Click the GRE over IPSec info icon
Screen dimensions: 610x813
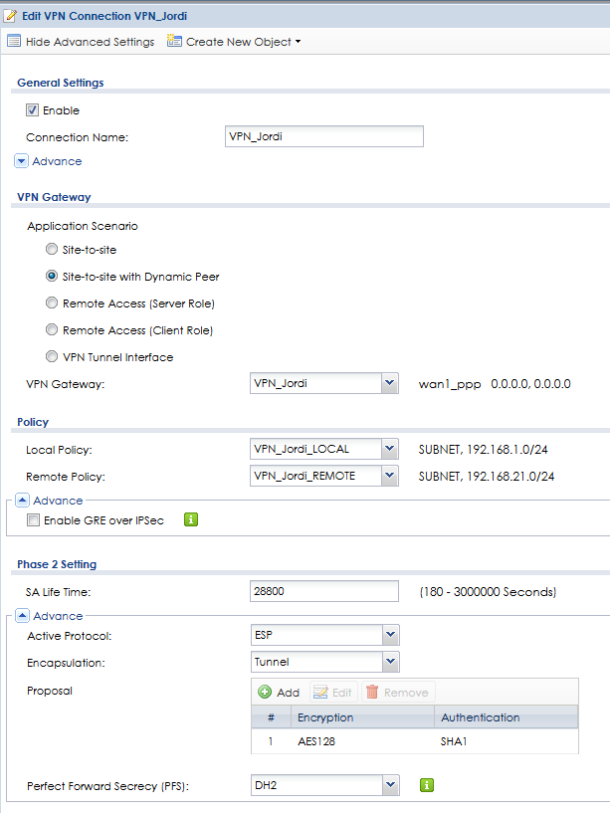191,519
